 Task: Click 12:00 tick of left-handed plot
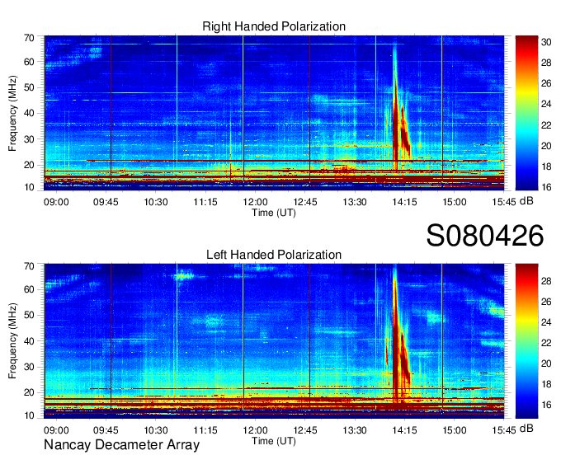(x=255, y=430)
